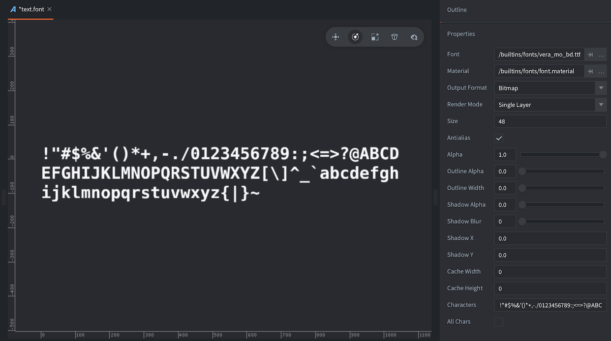
Task: Open the Output Format dropdown
Action: (x=600, y=88)
